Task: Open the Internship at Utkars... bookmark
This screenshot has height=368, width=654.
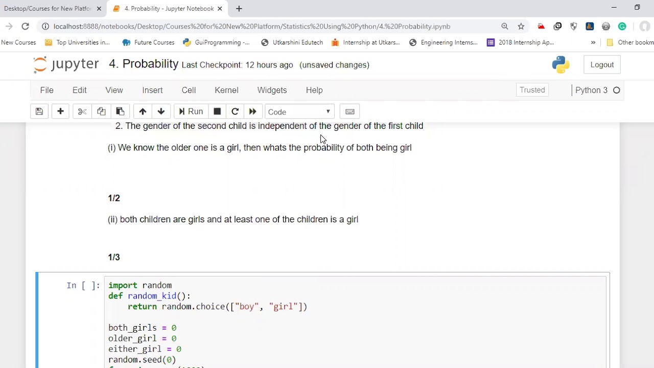Action: point(366,42)
